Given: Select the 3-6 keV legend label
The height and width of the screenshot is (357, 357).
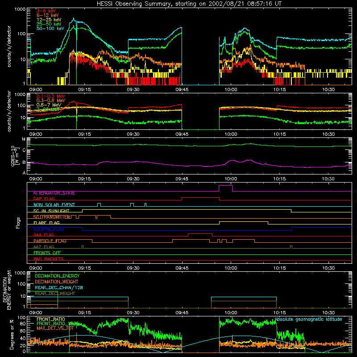Looking at the screenshot, I should (46, 11).
